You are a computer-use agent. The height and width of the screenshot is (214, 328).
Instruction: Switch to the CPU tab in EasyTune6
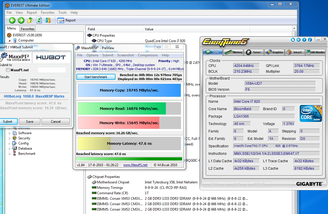pyautogui.click(x=212, y=52)
